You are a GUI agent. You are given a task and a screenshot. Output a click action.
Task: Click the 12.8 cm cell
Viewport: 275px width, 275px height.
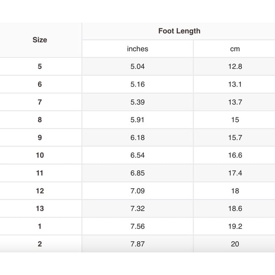235,66
